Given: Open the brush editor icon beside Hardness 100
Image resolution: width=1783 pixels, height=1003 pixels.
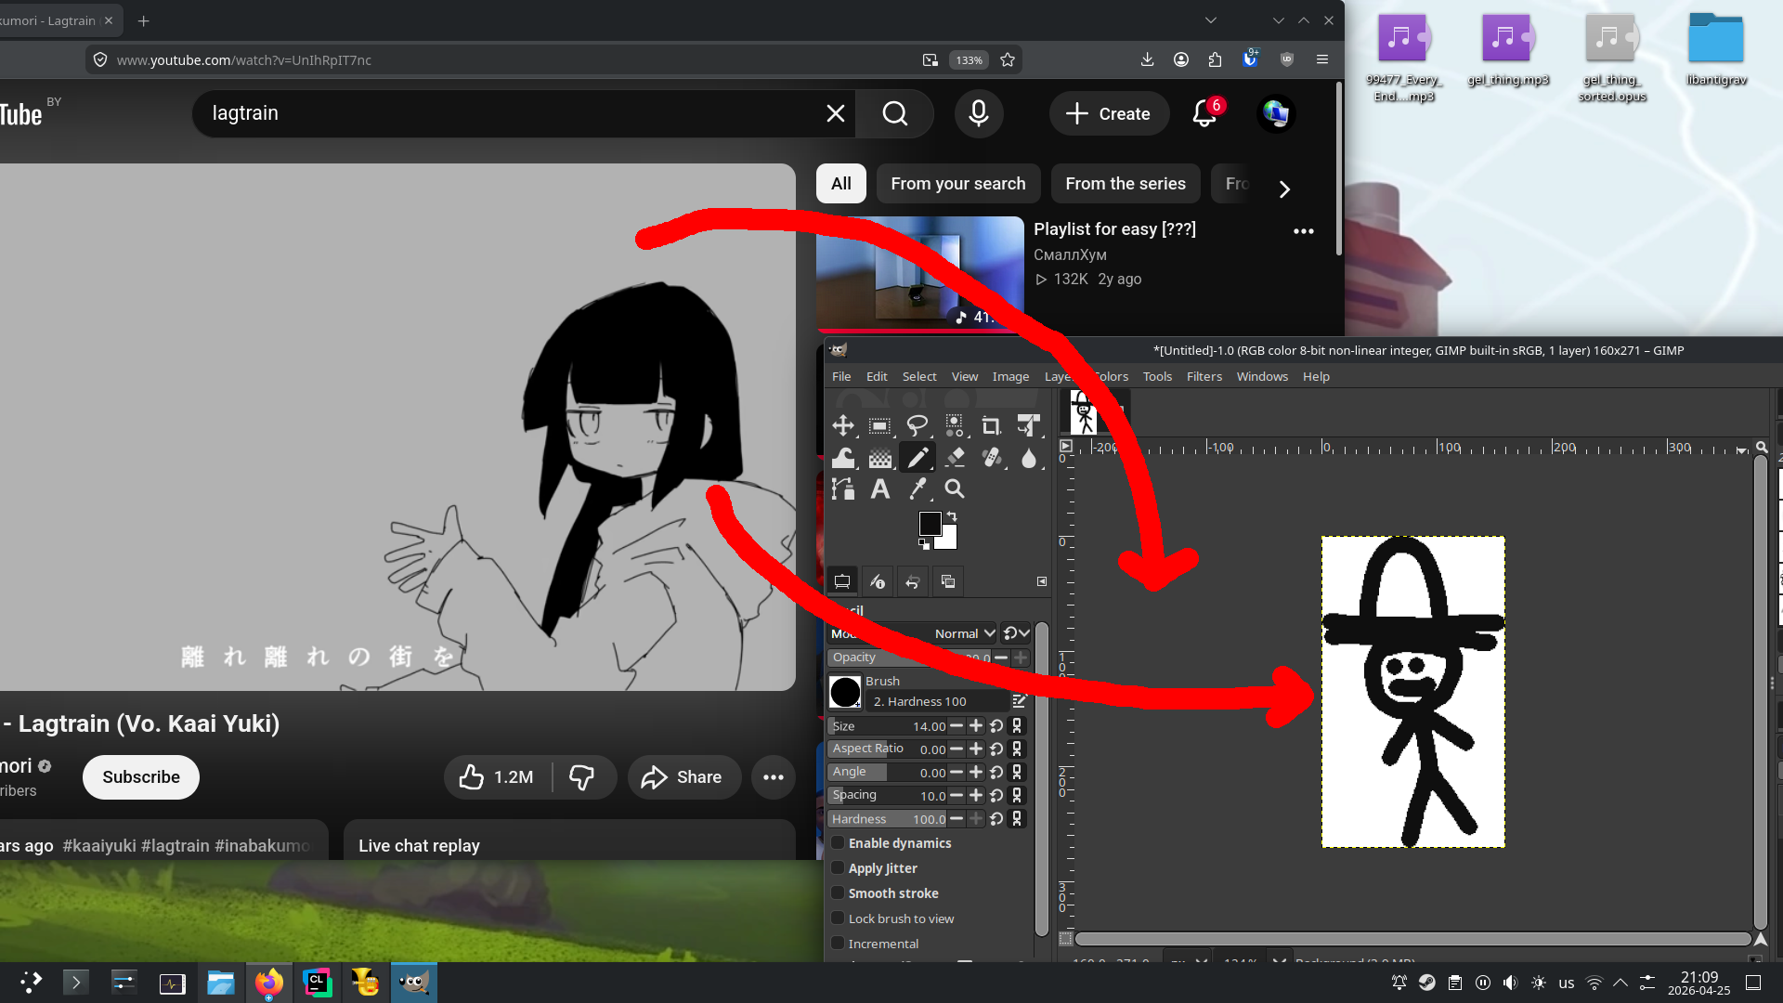Looking at the screenshot, I should (1019, 701).
